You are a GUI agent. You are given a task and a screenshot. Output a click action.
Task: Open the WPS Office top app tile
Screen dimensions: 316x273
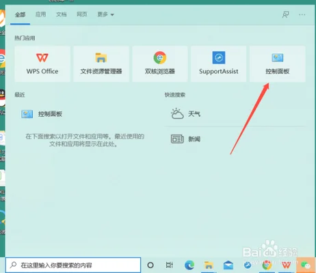(x=42, y=64)
